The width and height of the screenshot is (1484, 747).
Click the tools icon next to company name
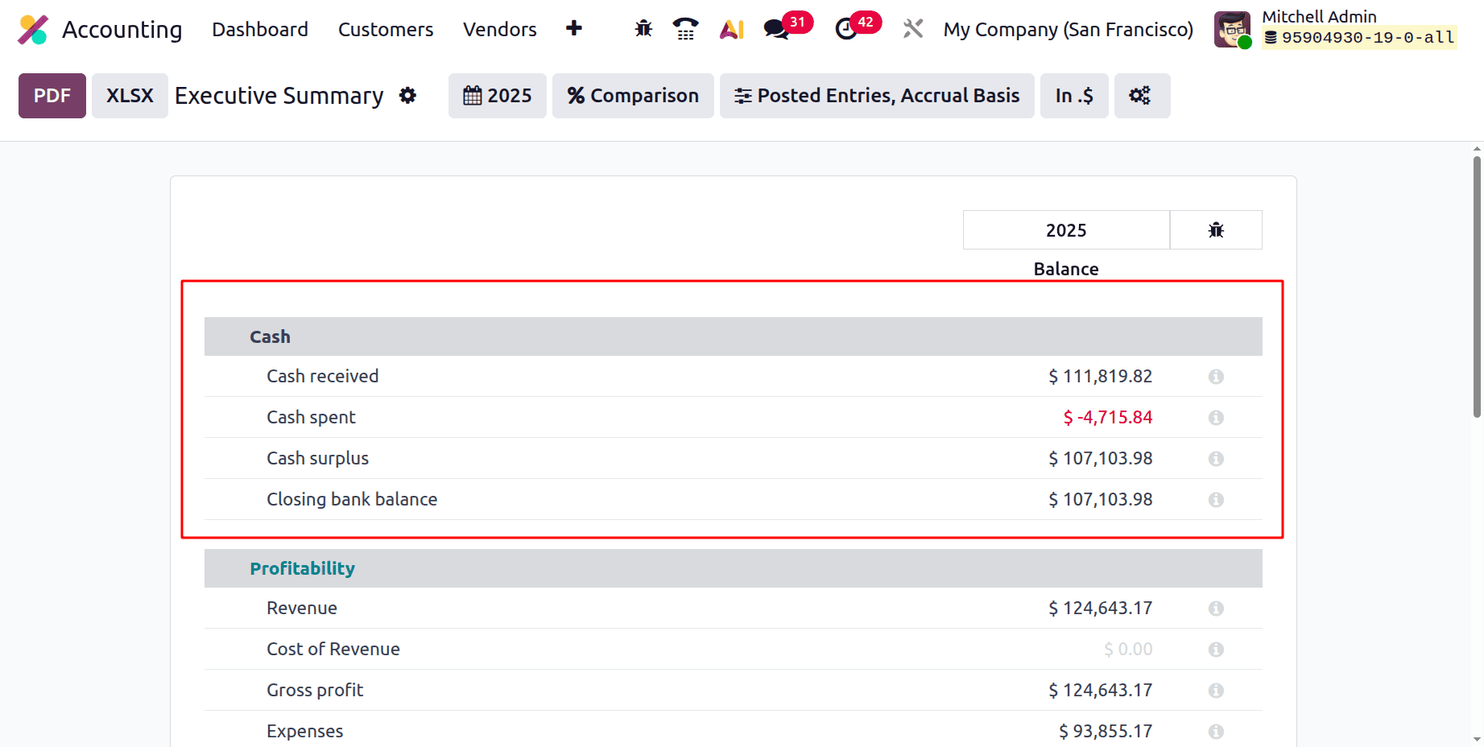point(912,28)
